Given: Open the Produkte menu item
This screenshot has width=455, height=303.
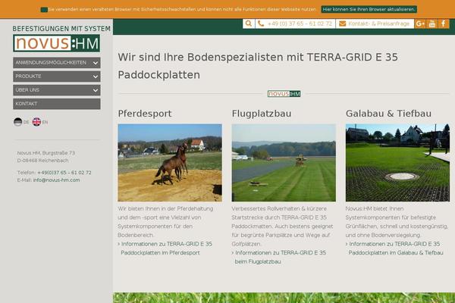Looking at the screenshot, I should pyautogui.click(x=57, y=77).
